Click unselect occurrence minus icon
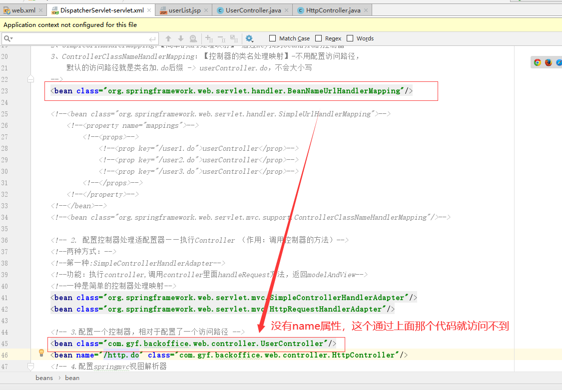Screen dimensions: 562x390 221,38
